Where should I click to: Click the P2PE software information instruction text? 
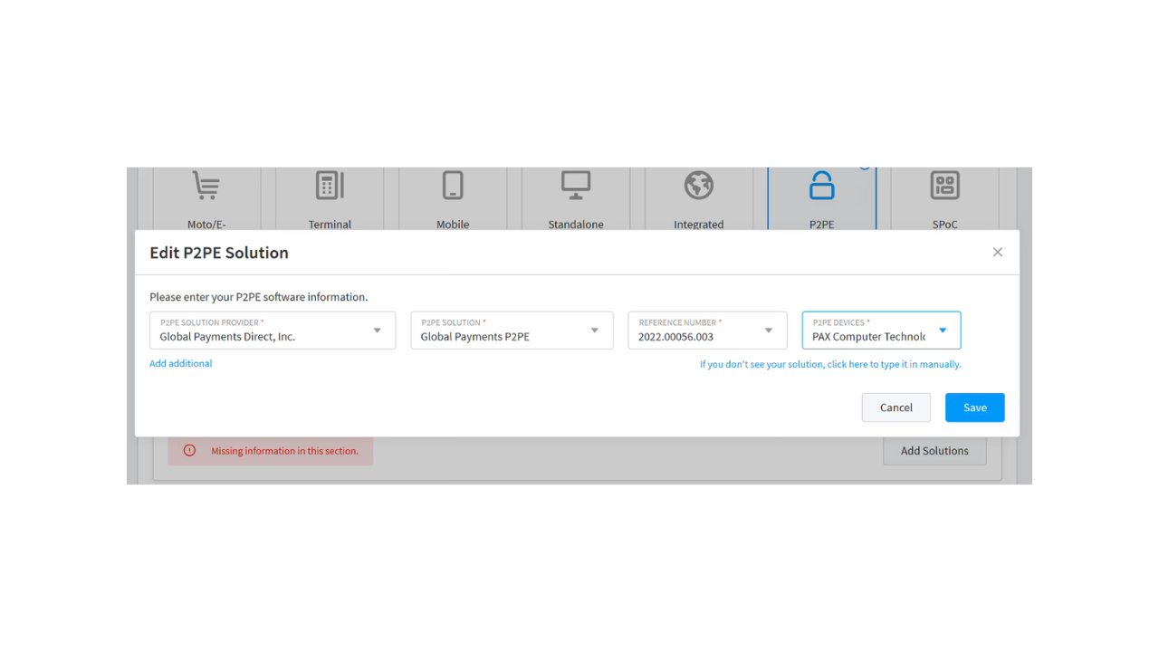tap(259, 297)
